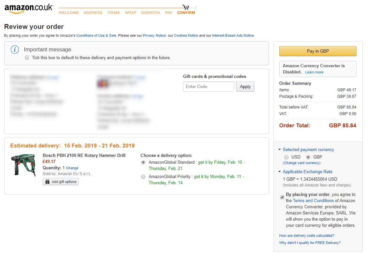Click Change next to quantity
The image size is (375, 256).
point(72,168)
